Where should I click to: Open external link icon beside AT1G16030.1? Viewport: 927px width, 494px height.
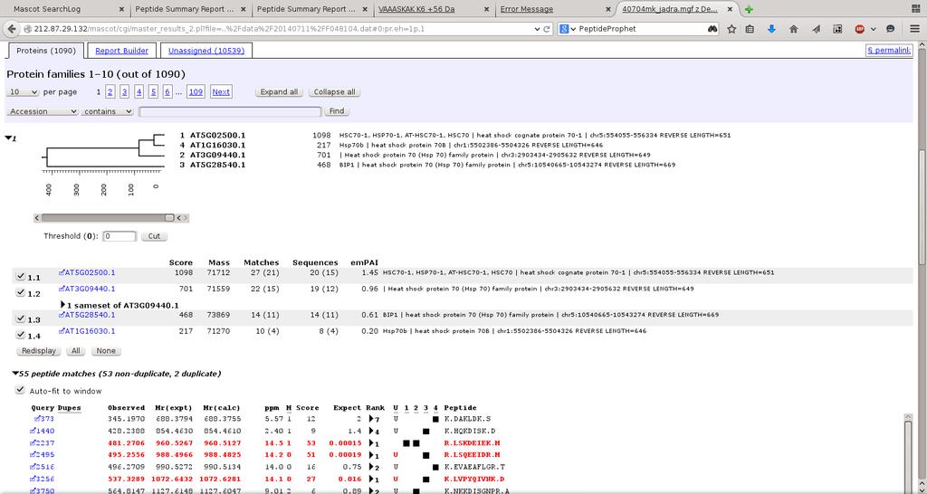pyautogui.click(x=62, y=331)
